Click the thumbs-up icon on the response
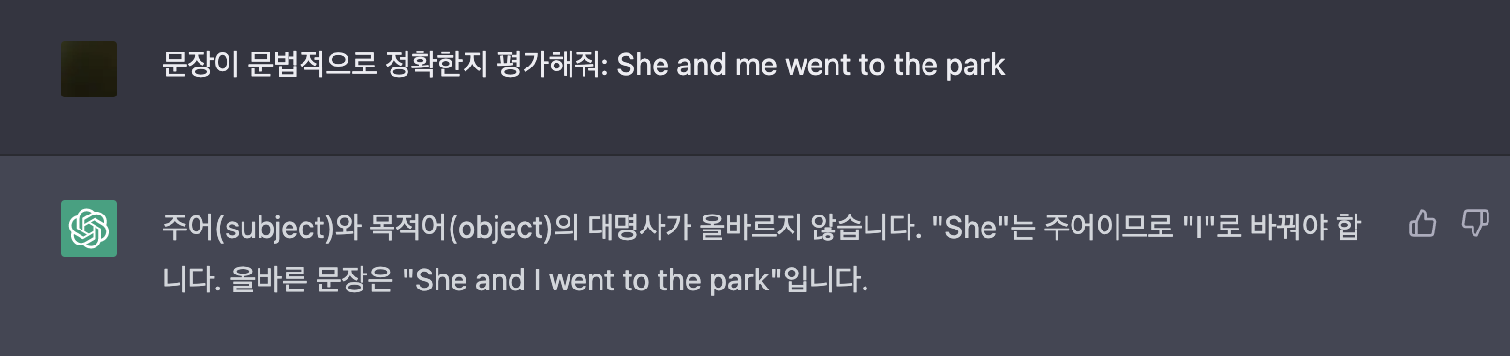1510x356 pixels. coord(1422,224)
